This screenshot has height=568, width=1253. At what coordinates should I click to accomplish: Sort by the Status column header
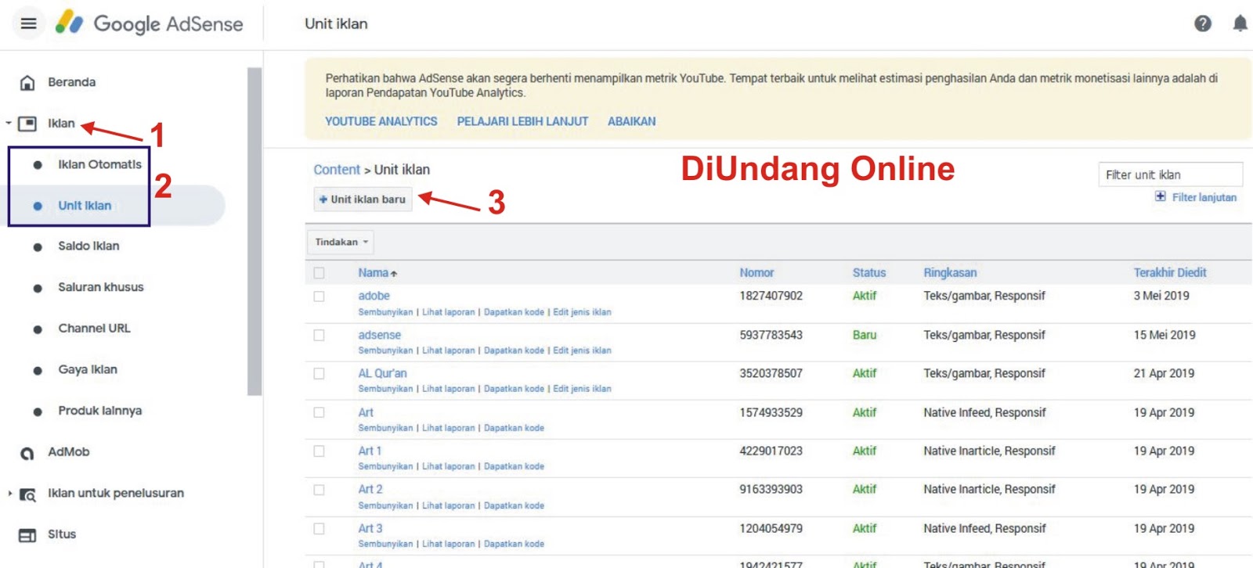click(869, 273)
